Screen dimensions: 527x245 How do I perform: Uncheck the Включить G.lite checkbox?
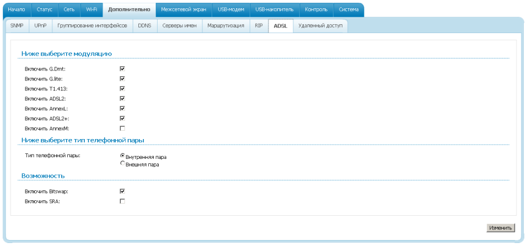click(122, 79)
